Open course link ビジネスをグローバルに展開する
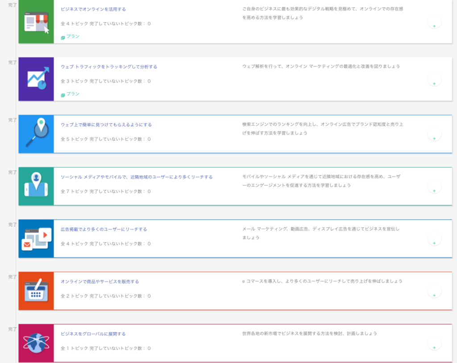The image size is (457, 363). coord(93,334)
